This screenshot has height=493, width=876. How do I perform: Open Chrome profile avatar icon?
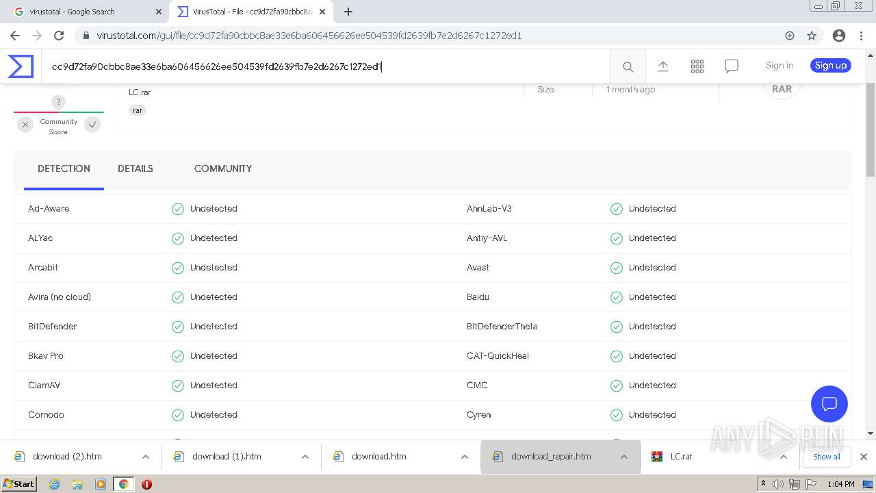tap(839, 36)
